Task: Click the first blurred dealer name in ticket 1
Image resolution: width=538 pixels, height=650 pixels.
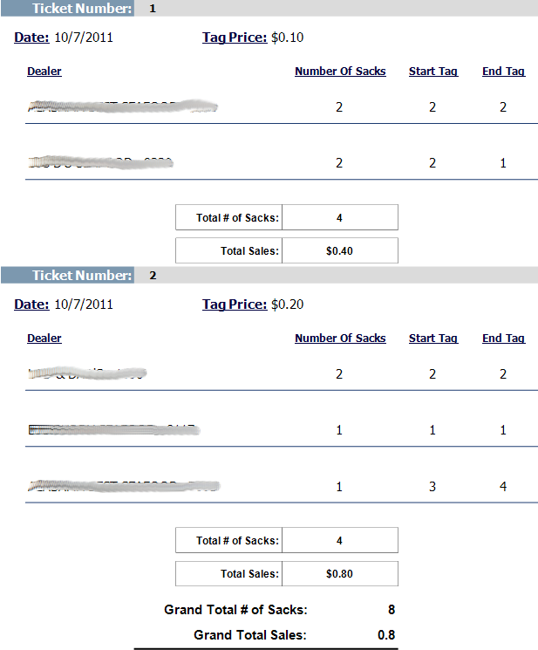Action: (122, 107)
